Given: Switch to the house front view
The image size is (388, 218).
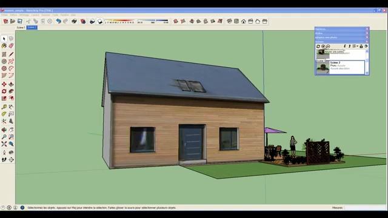Looking at the screenshot, I should pos(244,21).
